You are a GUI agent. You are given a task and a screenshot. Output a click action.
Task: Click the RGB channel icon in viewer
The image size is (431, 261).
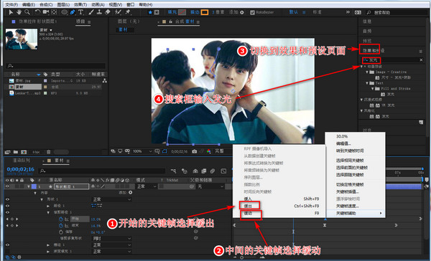pos(209,151)
